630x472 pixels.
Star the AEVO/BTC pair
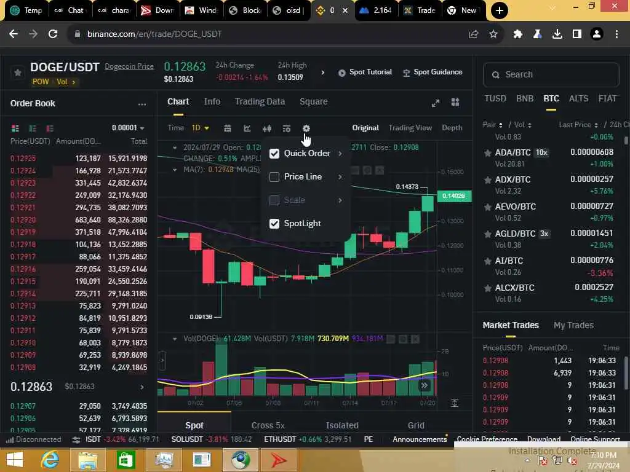click(x=488, y=207)
